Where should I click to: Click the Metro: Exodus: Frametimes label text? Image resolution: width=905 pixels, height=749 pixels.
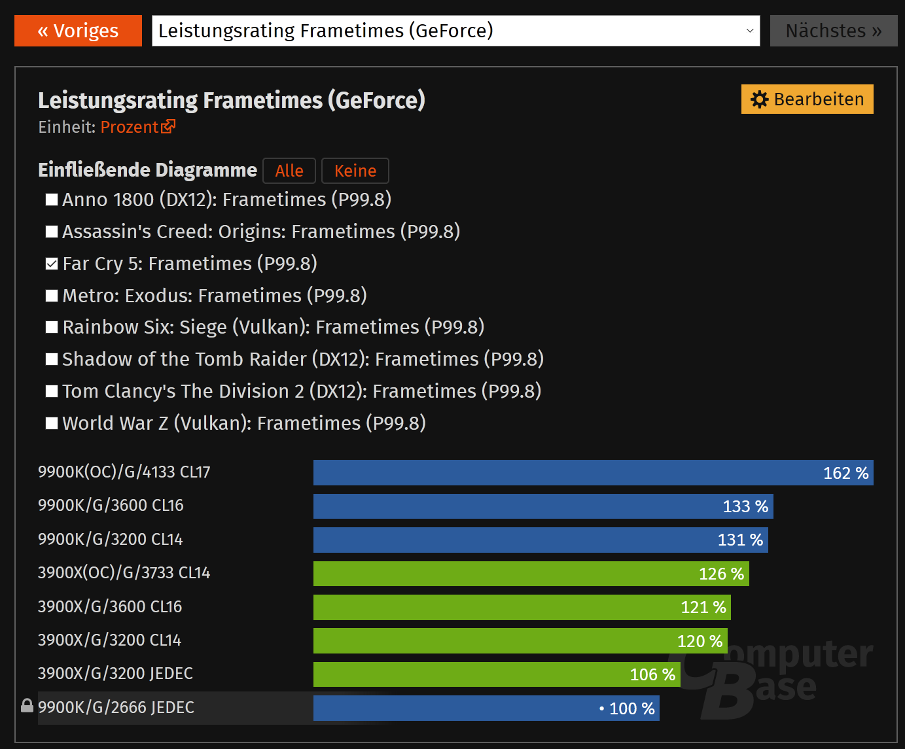215,296
